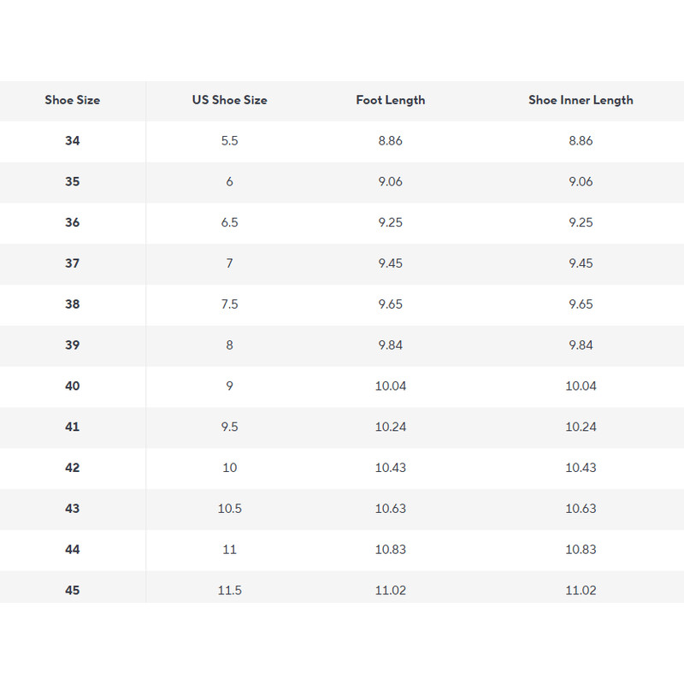The image size is (684, 684).
Task: Select shoe size 36 in first column
Action: pyautogui.click(x=73, y=222)
